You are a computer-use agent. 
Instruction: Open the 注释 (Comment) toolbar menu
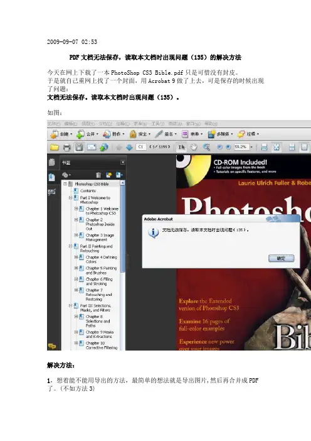coord(248,134)
